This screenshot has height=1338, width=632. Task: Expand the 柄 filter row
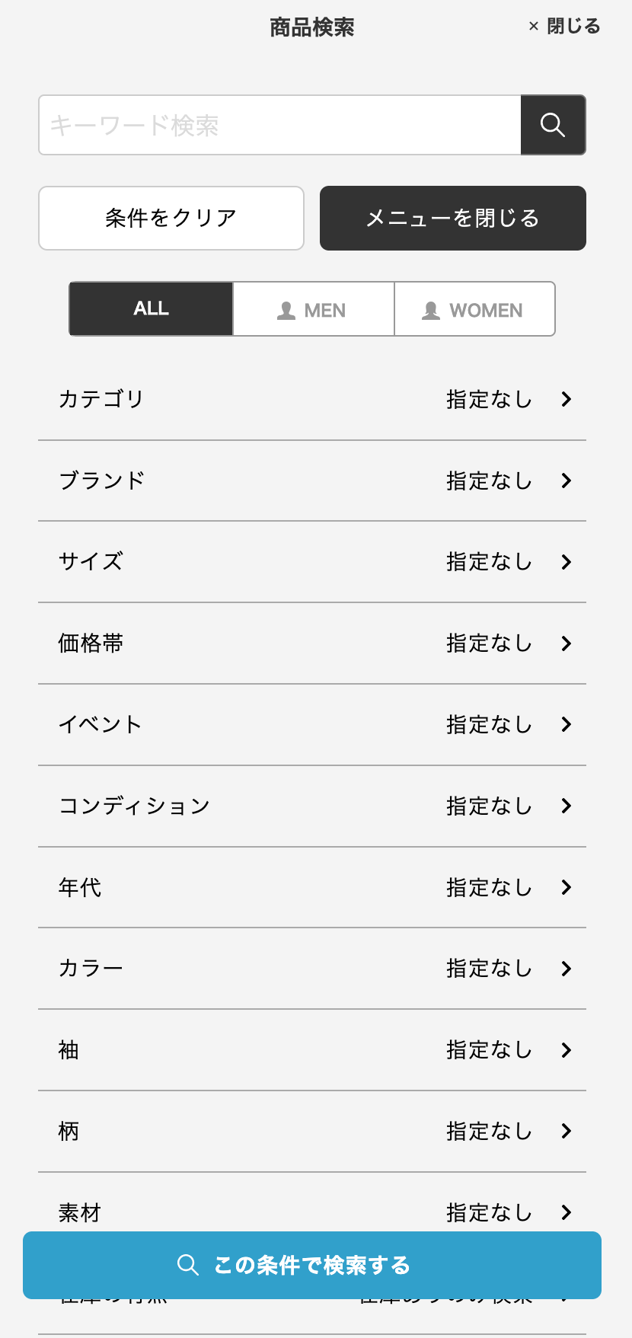click(x=312, y=1131)
